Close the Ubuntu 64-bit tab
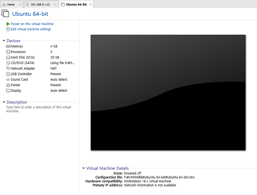The height and width of the screenshot is (195, 257). 90,4
